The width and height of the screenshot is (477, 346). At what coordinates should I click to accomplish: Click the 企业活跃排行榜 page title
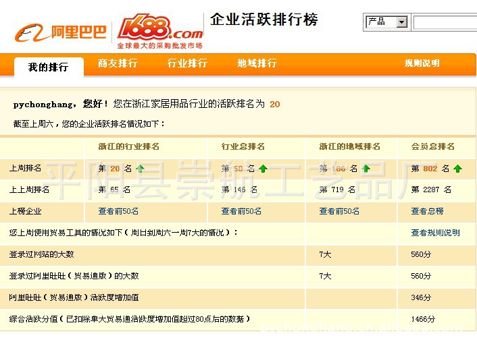263,20
